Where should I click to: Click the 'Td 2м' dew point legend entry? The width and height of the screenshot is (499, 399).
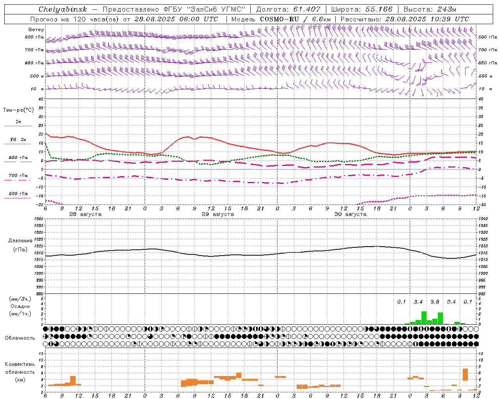pos(18,139)
